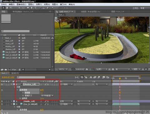150x114 pixels.
Task: Click the Back_1 breadcrumb button in viewer
Action: (61, 15)
